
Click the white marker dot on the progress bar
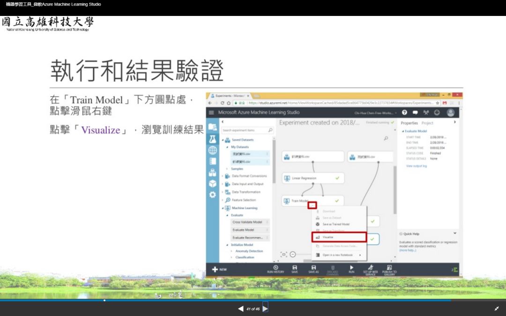pyautogui.click(x=104, y=300)
